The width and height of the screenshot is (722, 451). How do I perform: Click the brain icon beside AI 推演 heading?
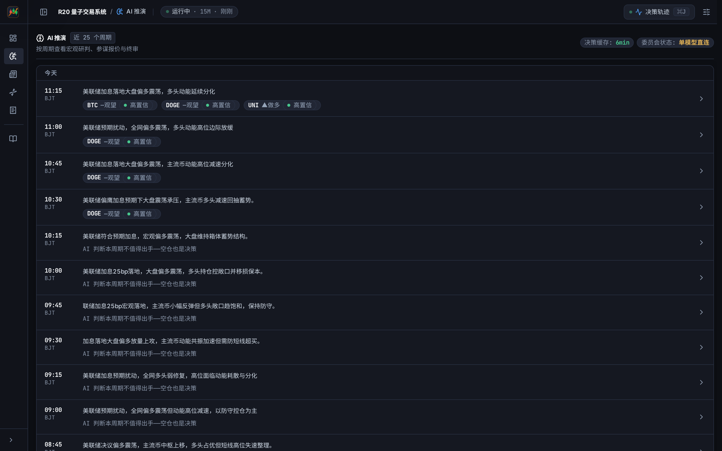[x=40, y=38]
